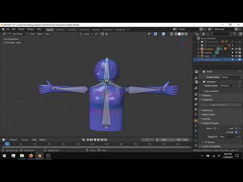The height and width of the screenshot is (182, 243).
Task: Open viewport object type visibility menu
Action: (x=150, y=34)
